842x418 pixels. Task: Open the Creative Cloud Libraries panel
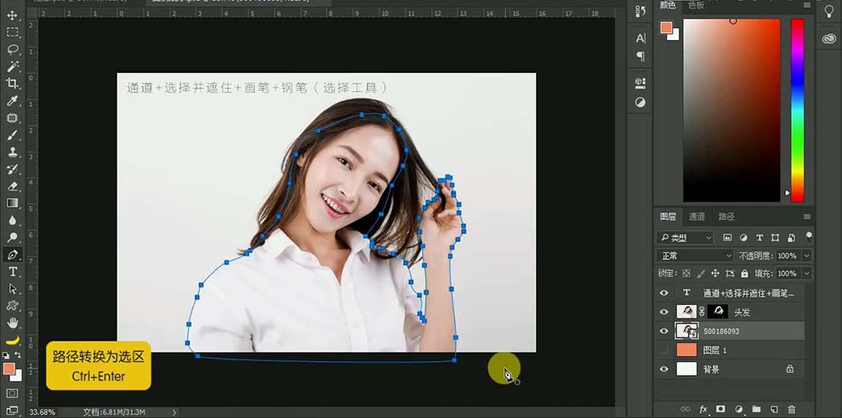coord(828,38)
